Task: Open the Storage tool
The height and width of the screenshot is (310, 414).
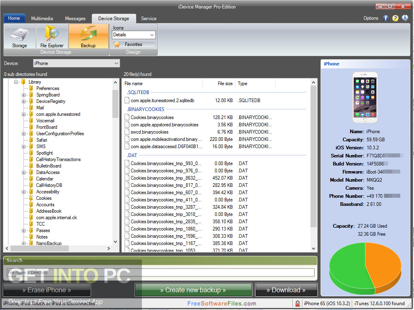Action: 19,36
